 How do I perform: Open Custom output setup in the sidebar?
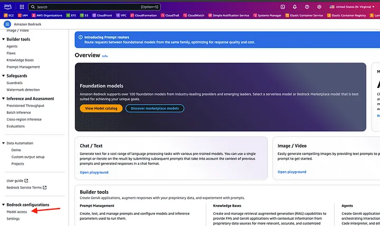28,157
